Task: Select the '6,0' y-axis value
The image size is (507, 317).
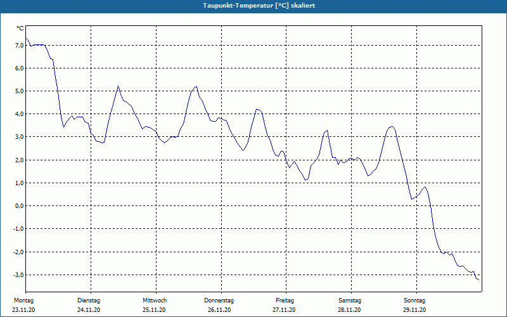Action: tap(19, 68)
